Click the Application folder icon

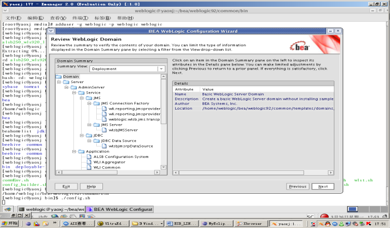pyautogui.click(x=82, y=151)
